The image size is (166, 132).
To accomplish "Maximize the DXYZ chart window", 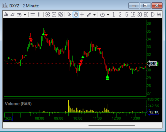I will [x=145, y=5].
